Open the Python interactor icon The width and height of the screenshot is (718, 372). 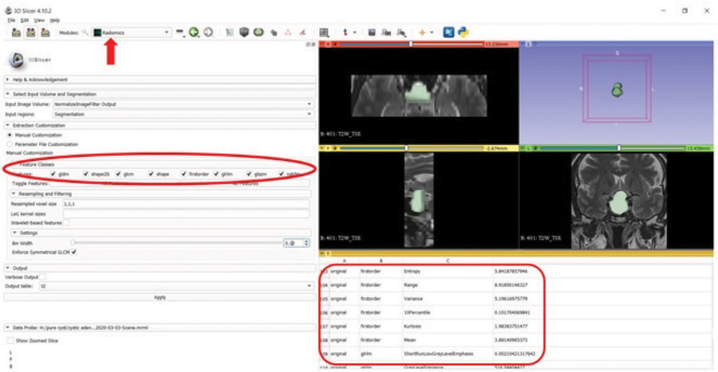click(463, 32)
